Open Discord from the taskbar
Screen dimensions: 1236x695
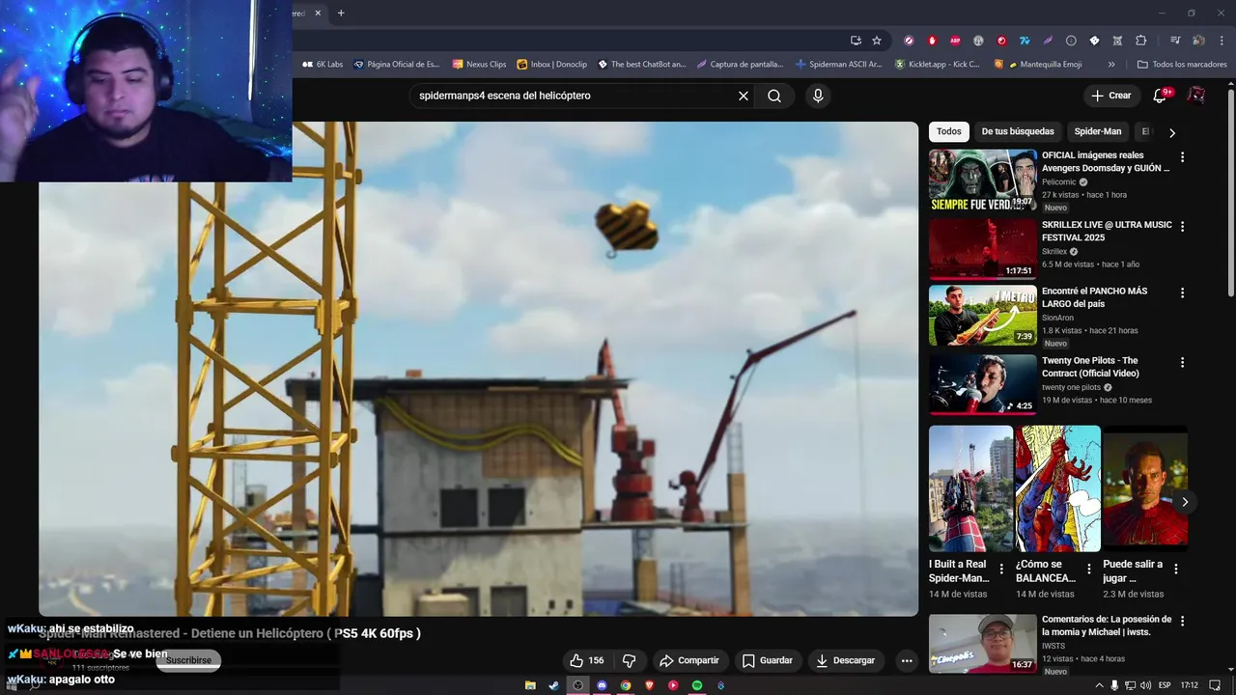pos(602,685)
